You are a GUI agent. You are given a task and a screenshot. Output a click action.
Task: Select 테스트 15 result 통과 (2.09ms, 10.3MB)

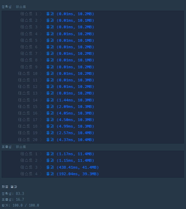(70, 107)
